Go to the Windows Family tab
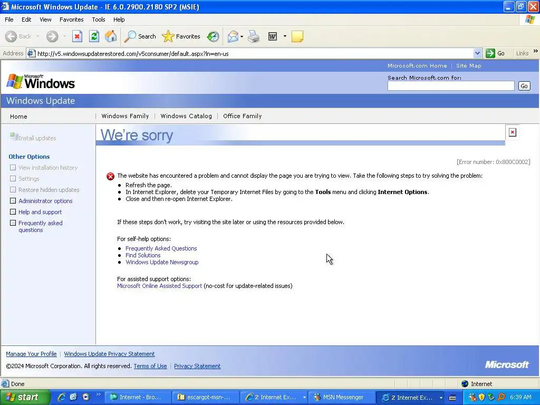 [125, 116]
